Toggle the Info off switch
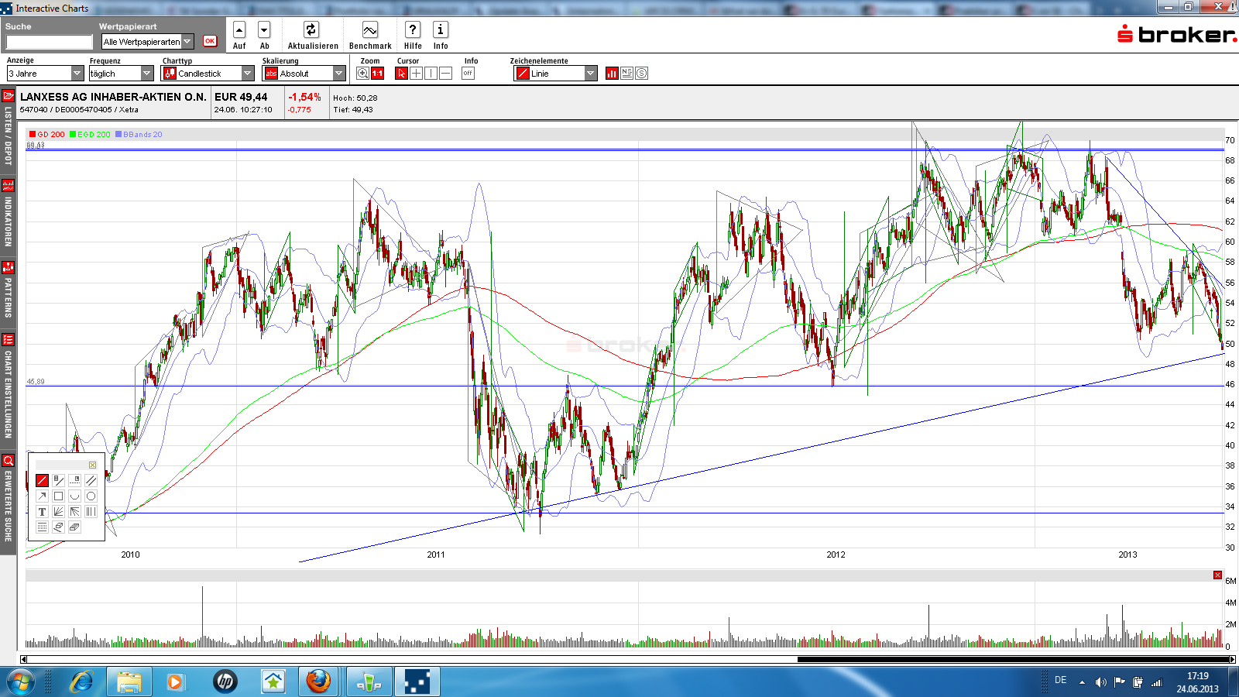Screen dimensions: 1239x697 (468, 74)
